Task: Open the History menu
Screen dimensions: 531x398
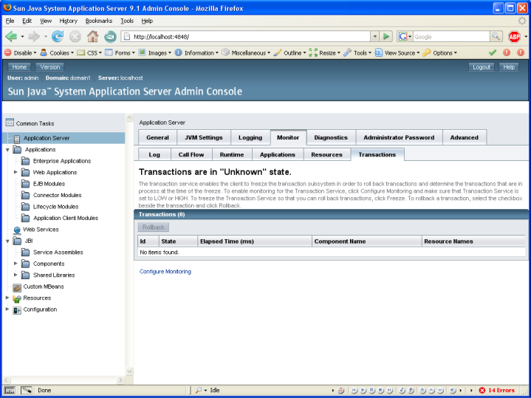Action: click(69, 21)
